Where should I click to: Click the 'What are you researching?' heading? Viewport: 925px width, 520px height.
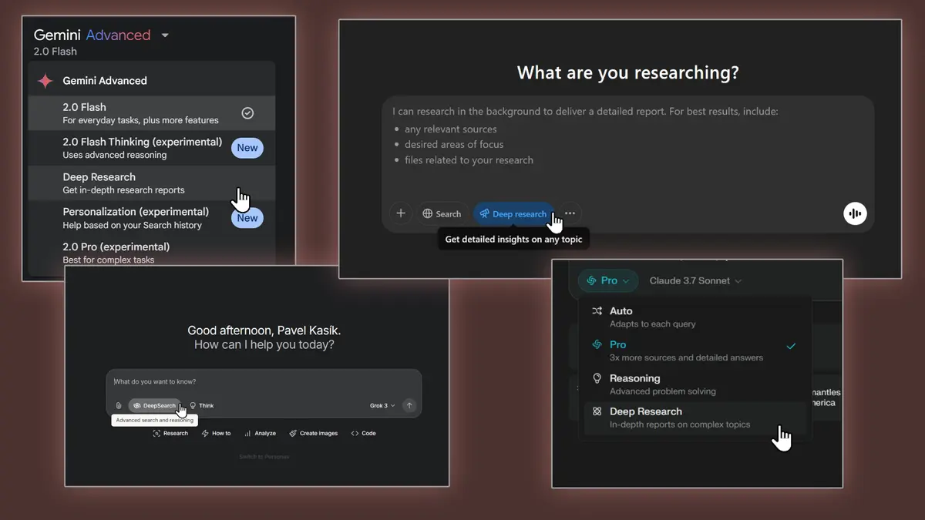(x=627, y=72)
